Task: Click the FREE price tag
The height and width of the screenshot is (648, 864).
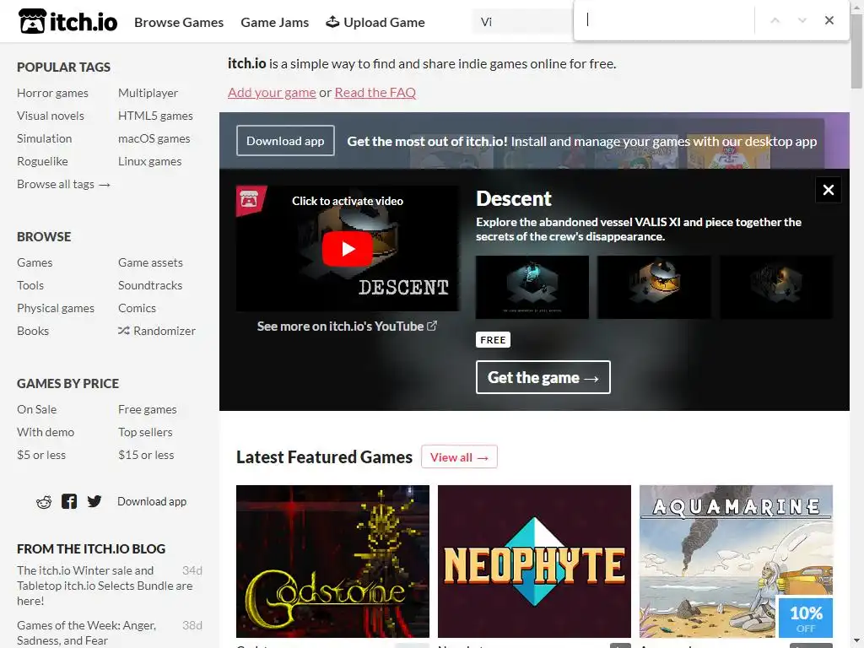Action: (x=493, y=339)
